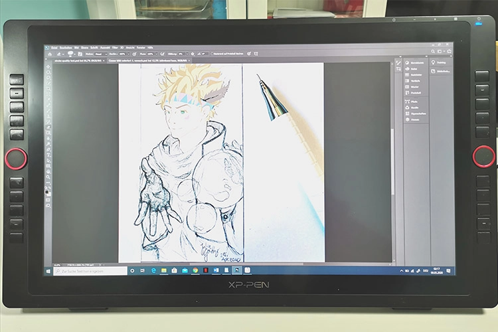Toggle the Brush settings panel icon
This screenshot has height=332, width=498.
(x=80, y=54)
